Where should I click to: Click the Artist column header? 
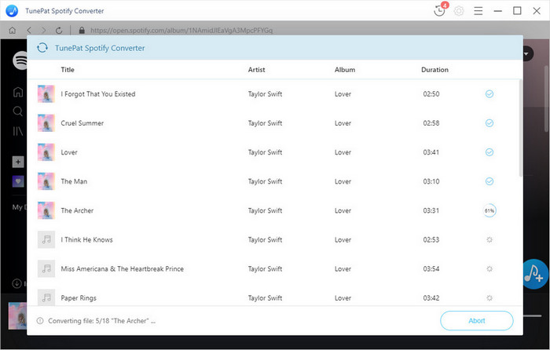[256, 70]
